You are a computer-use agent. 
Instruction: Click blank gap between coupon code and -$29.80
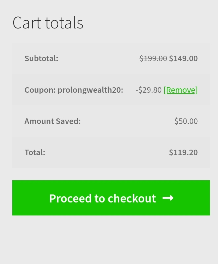click(x=129, y=90)
